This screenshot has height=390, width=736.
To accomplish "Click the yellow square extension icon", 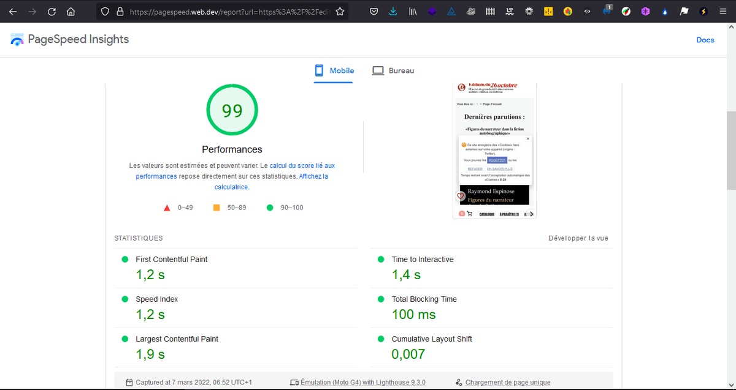I will (548, 11).
